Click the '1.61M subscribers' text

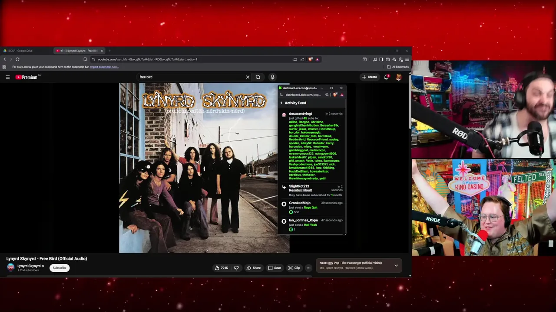[x=28, y=270]
